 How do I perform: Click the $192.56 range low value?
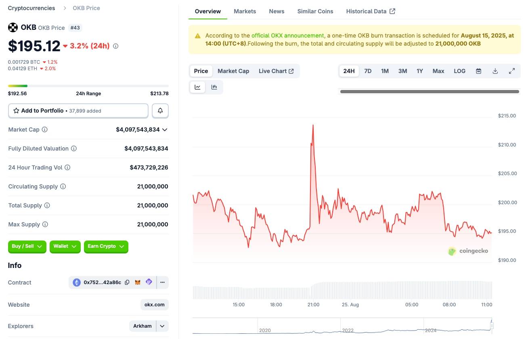pos(17,94)
